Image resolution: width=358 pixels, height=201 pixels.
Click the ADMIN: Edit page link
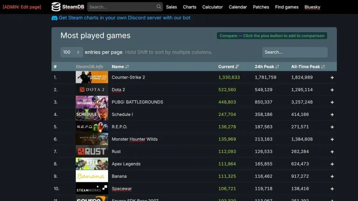tap(22, 7)
